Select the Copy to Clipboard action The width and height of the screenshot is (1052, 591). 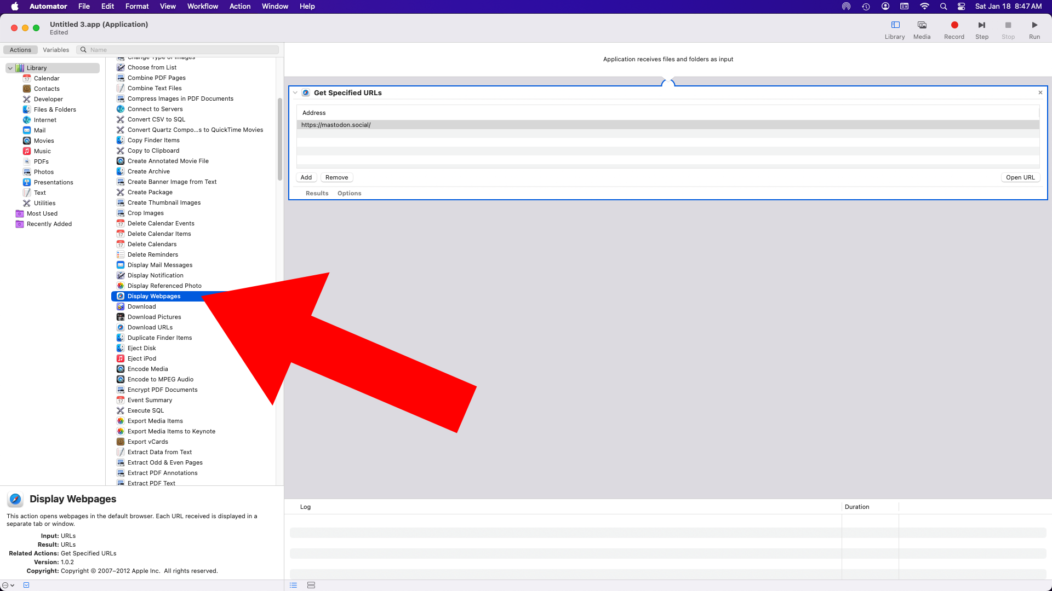[153, 150]
